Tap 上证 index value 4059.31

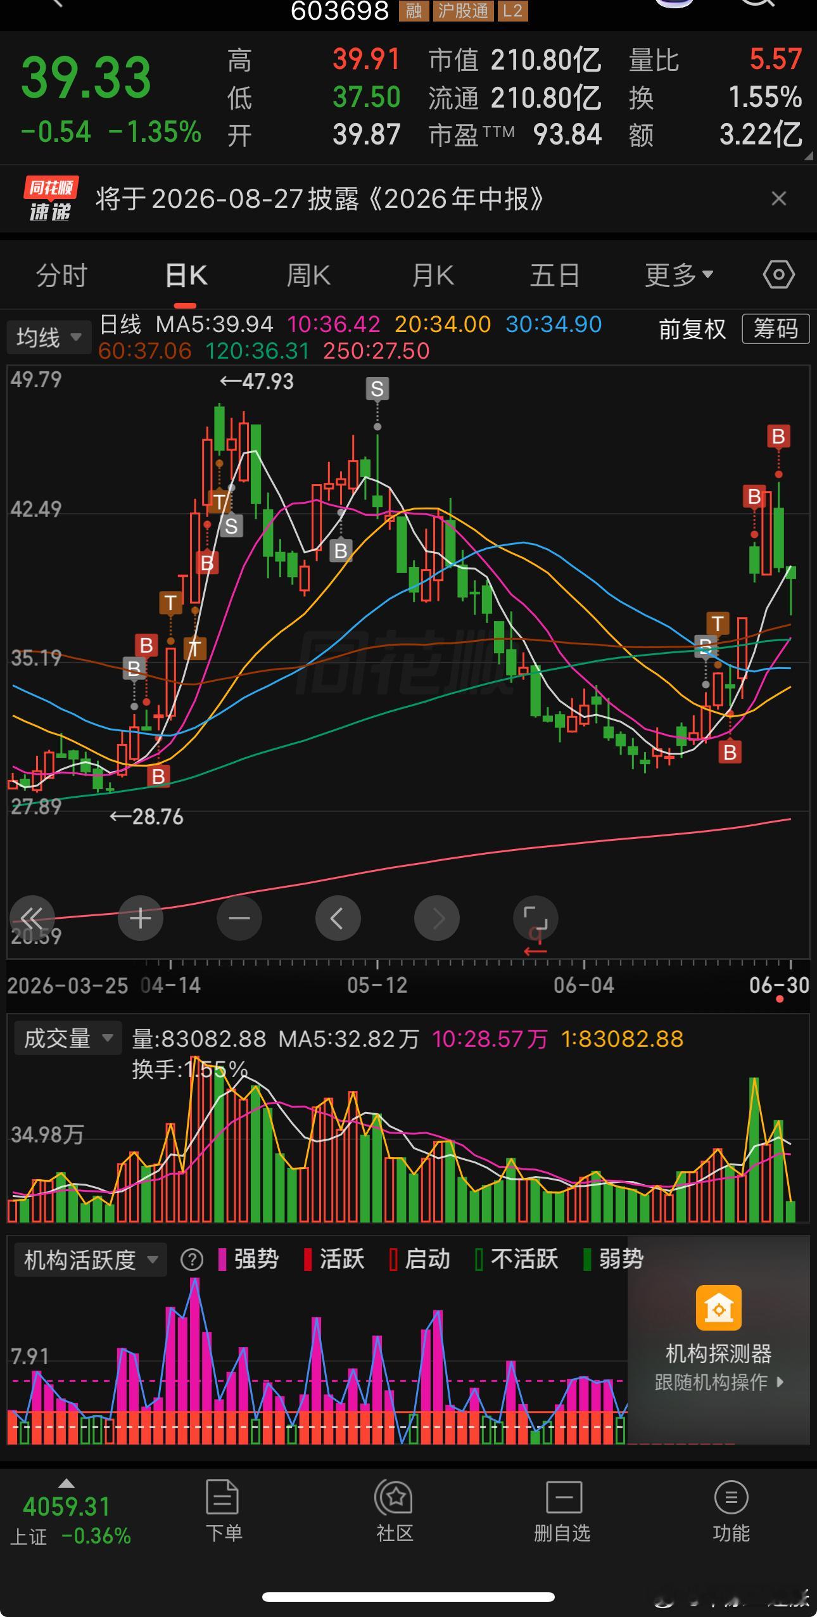pyautogui.click(x=66, y=1507)
